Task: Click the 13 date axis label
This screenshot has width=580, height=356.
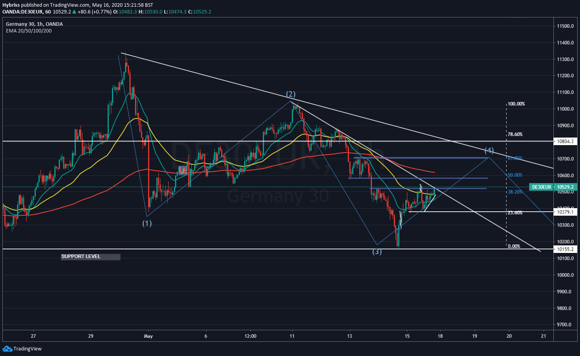Action: pyautogui.click(x=349, y=336)
